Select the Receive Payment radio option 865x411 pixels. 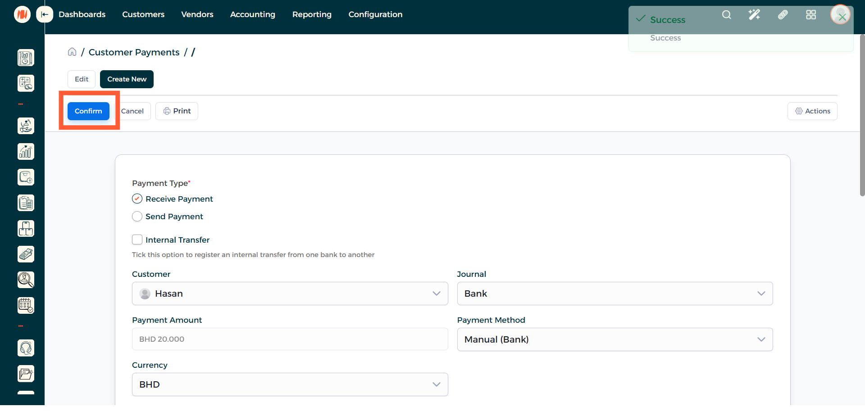click(x=137, y=199)
